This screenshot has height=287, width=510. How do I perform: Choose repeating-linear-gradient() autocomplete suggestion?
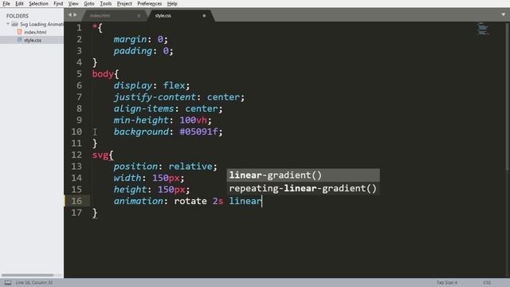[303, 188]
